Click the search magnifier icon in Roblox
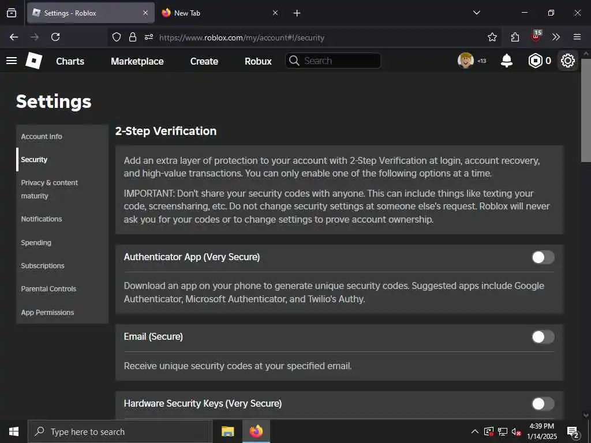Image resolution: width=591 pixels, height=443 pixels. click(x=294, y=61)
